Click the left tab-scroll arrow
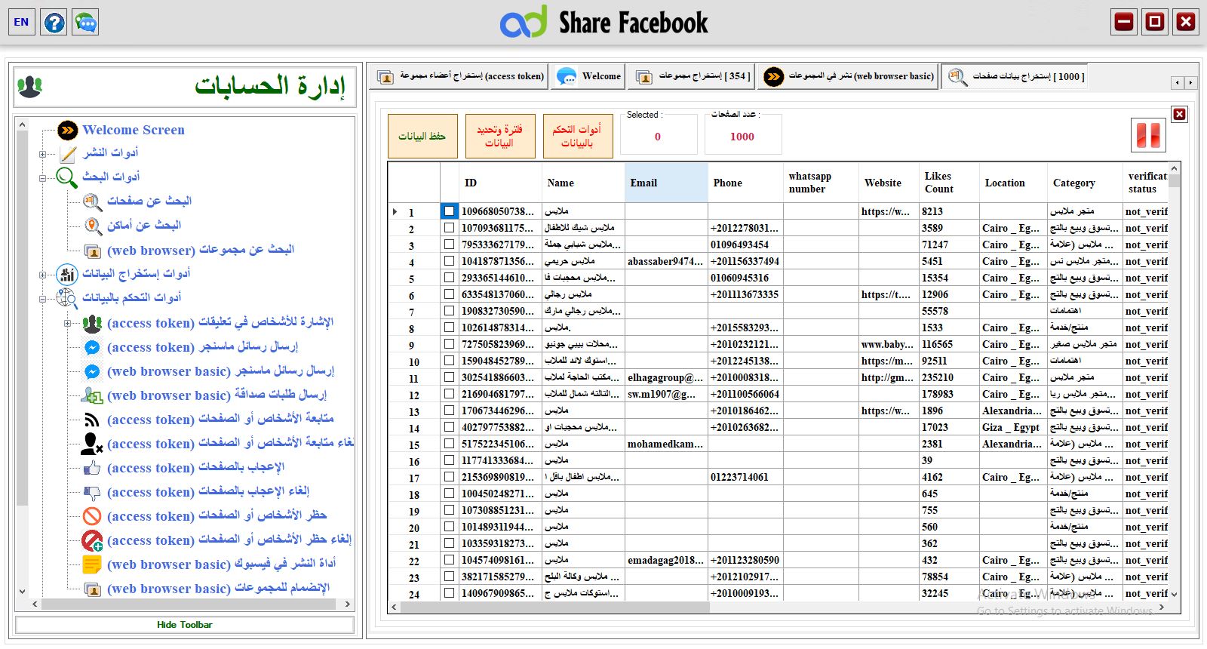The width and height of the screenshot is (1207, 649). 1178,82
